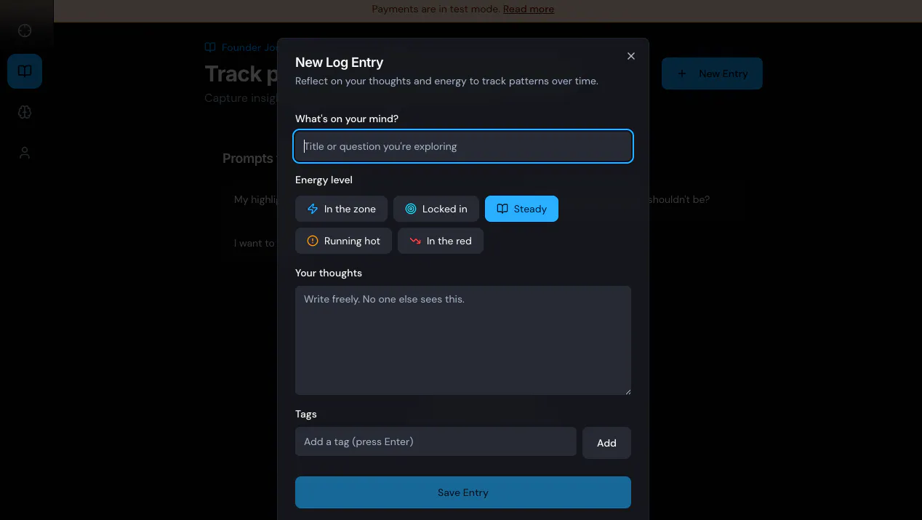
Task: Click the Add tag button
Action: tap(606, 443)
